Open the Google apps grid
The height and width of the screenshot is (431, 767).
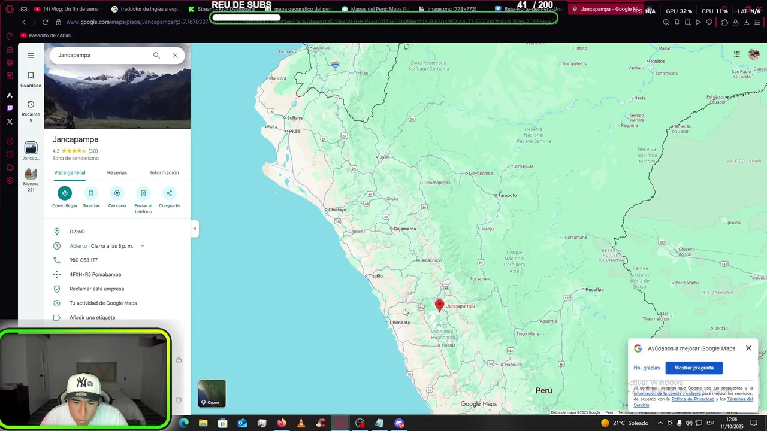[737, 54]
